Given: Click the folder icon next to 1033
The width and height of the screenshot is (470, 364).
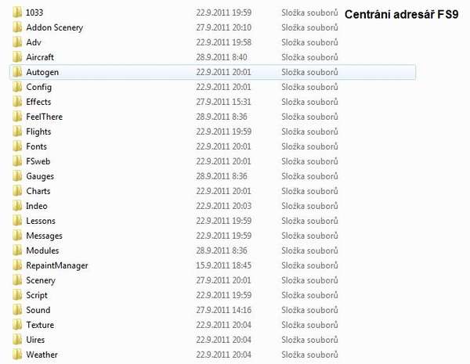Looking at the screenshot, I should tap(17, 13).
